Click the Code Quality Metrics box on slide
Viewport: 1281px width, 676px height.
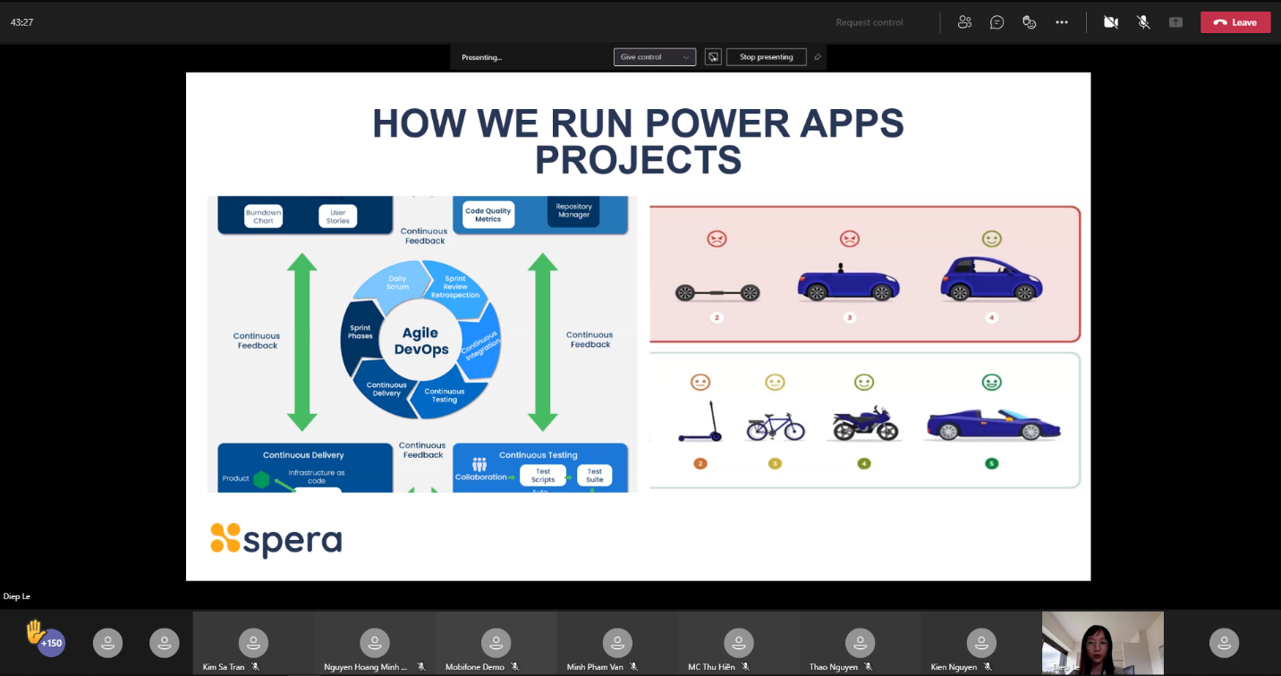click(x=488, y=215)
